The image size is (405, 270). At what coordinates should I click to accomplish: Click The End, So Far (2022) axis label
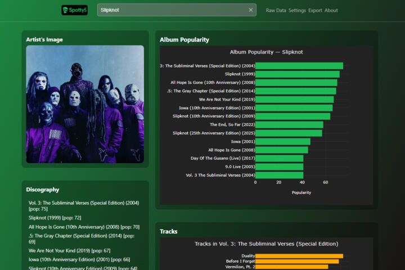[x=232, y=125]
